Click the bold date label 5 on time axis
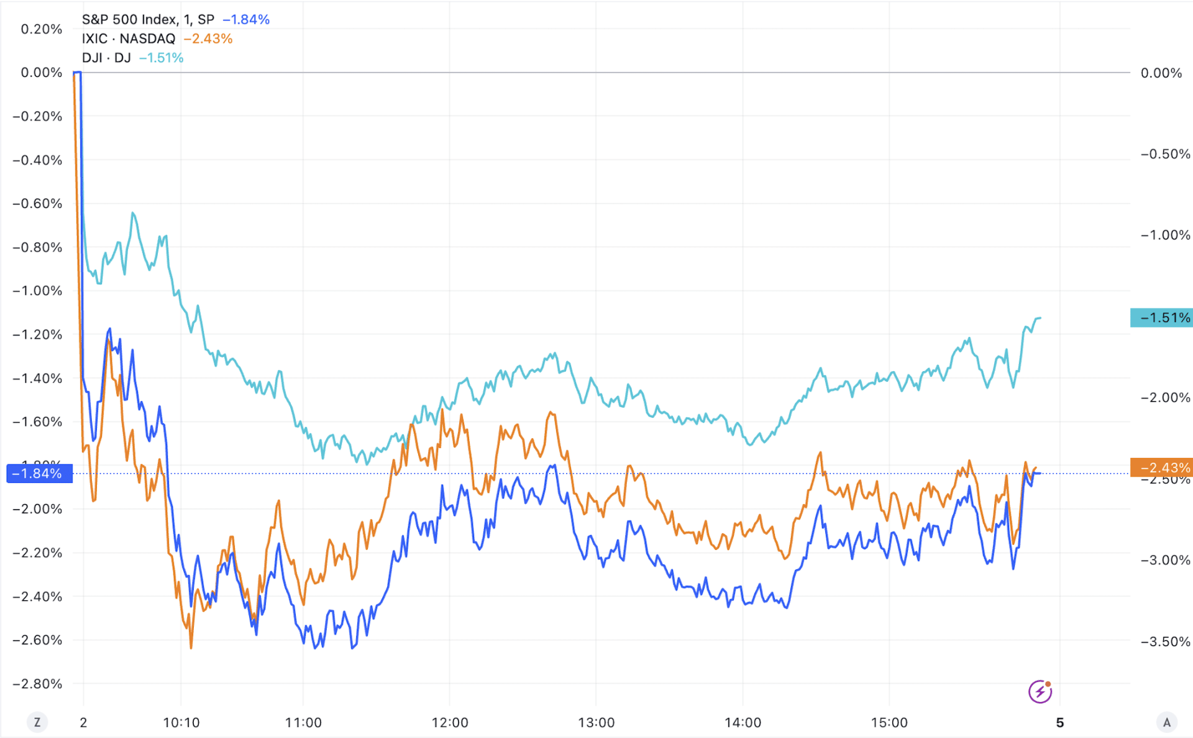The image size is (1193, 738). click(1060, 722)
